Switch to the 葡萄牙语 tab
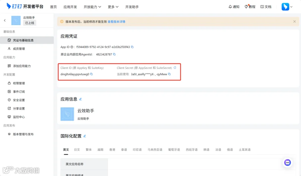This screenshot has width=301, height=176. point(174,150)
